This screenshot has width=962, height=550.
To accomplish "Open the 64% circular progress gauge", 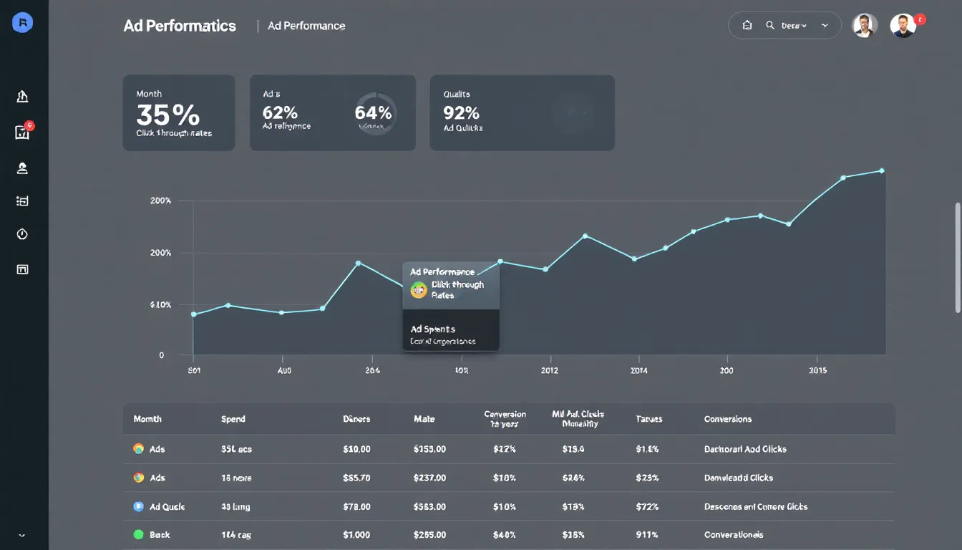I will (375, 113).
